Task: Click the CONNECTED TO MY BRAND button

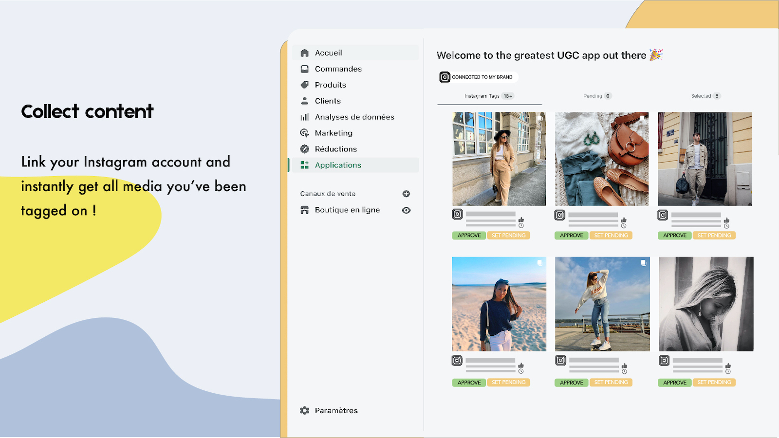Action: [x=477, y=77]
